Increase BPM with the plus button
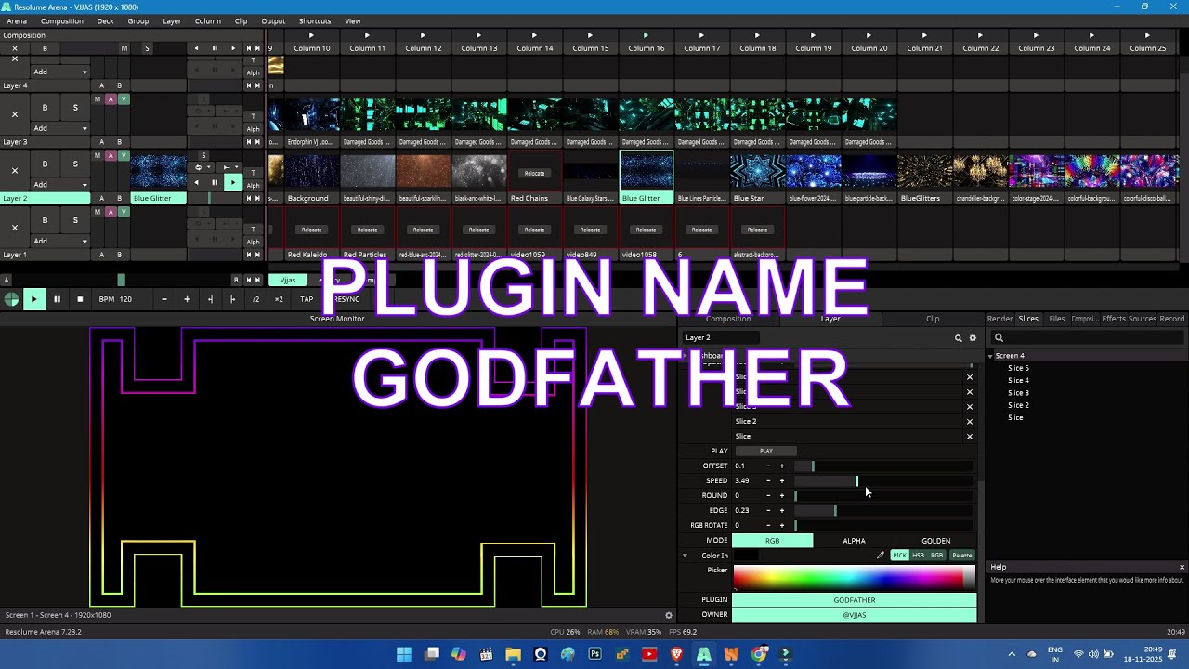The image size is (1189, 669). pos(187,299)
